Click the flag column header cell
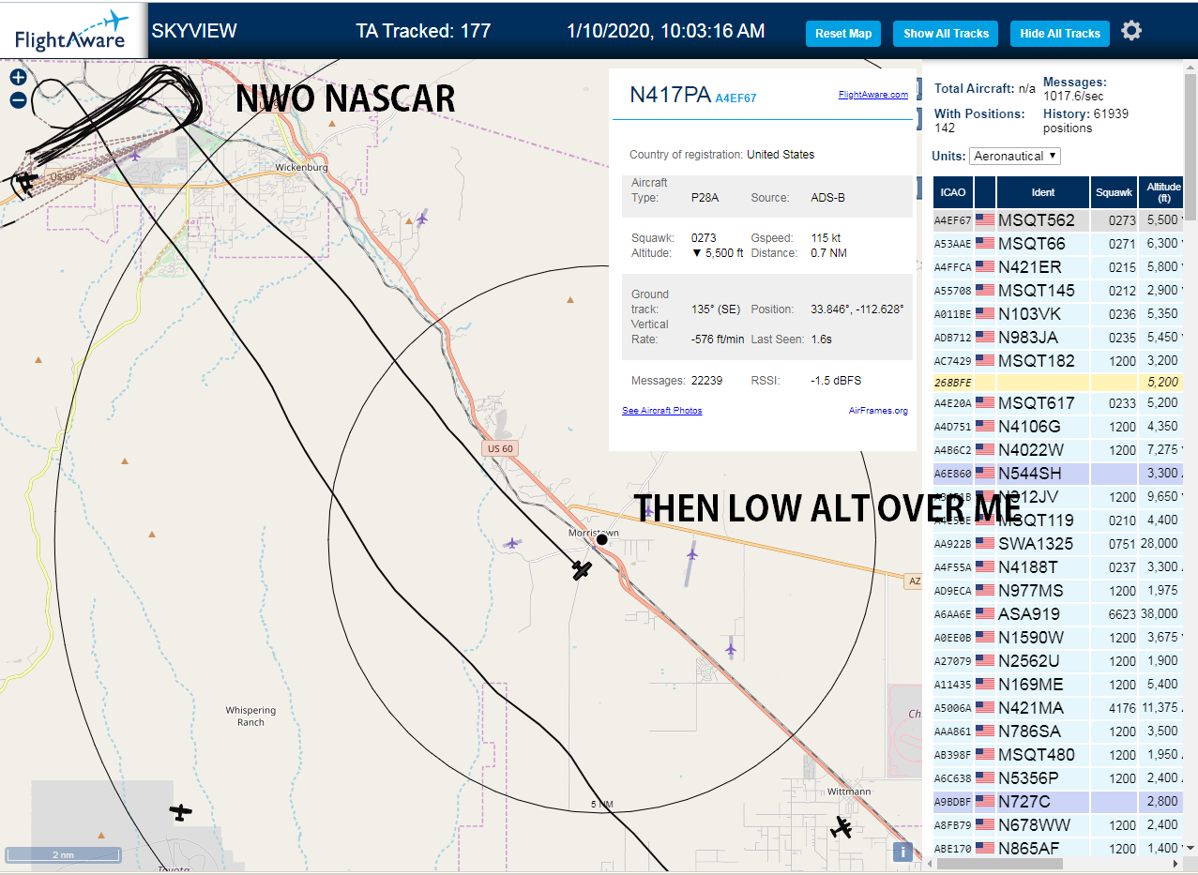Screen dimensions: 1198x875 (x=985, y=192)
